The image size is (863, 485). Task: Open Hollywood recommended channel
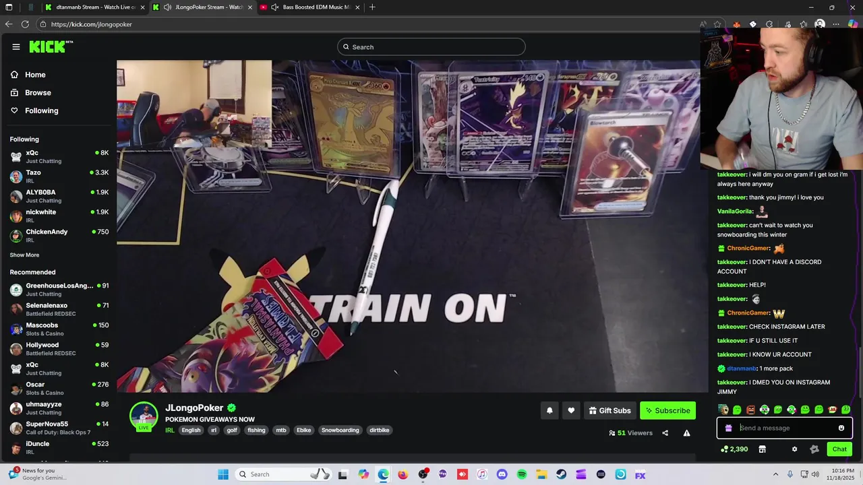pyautogui.click(x=59, y=349)
